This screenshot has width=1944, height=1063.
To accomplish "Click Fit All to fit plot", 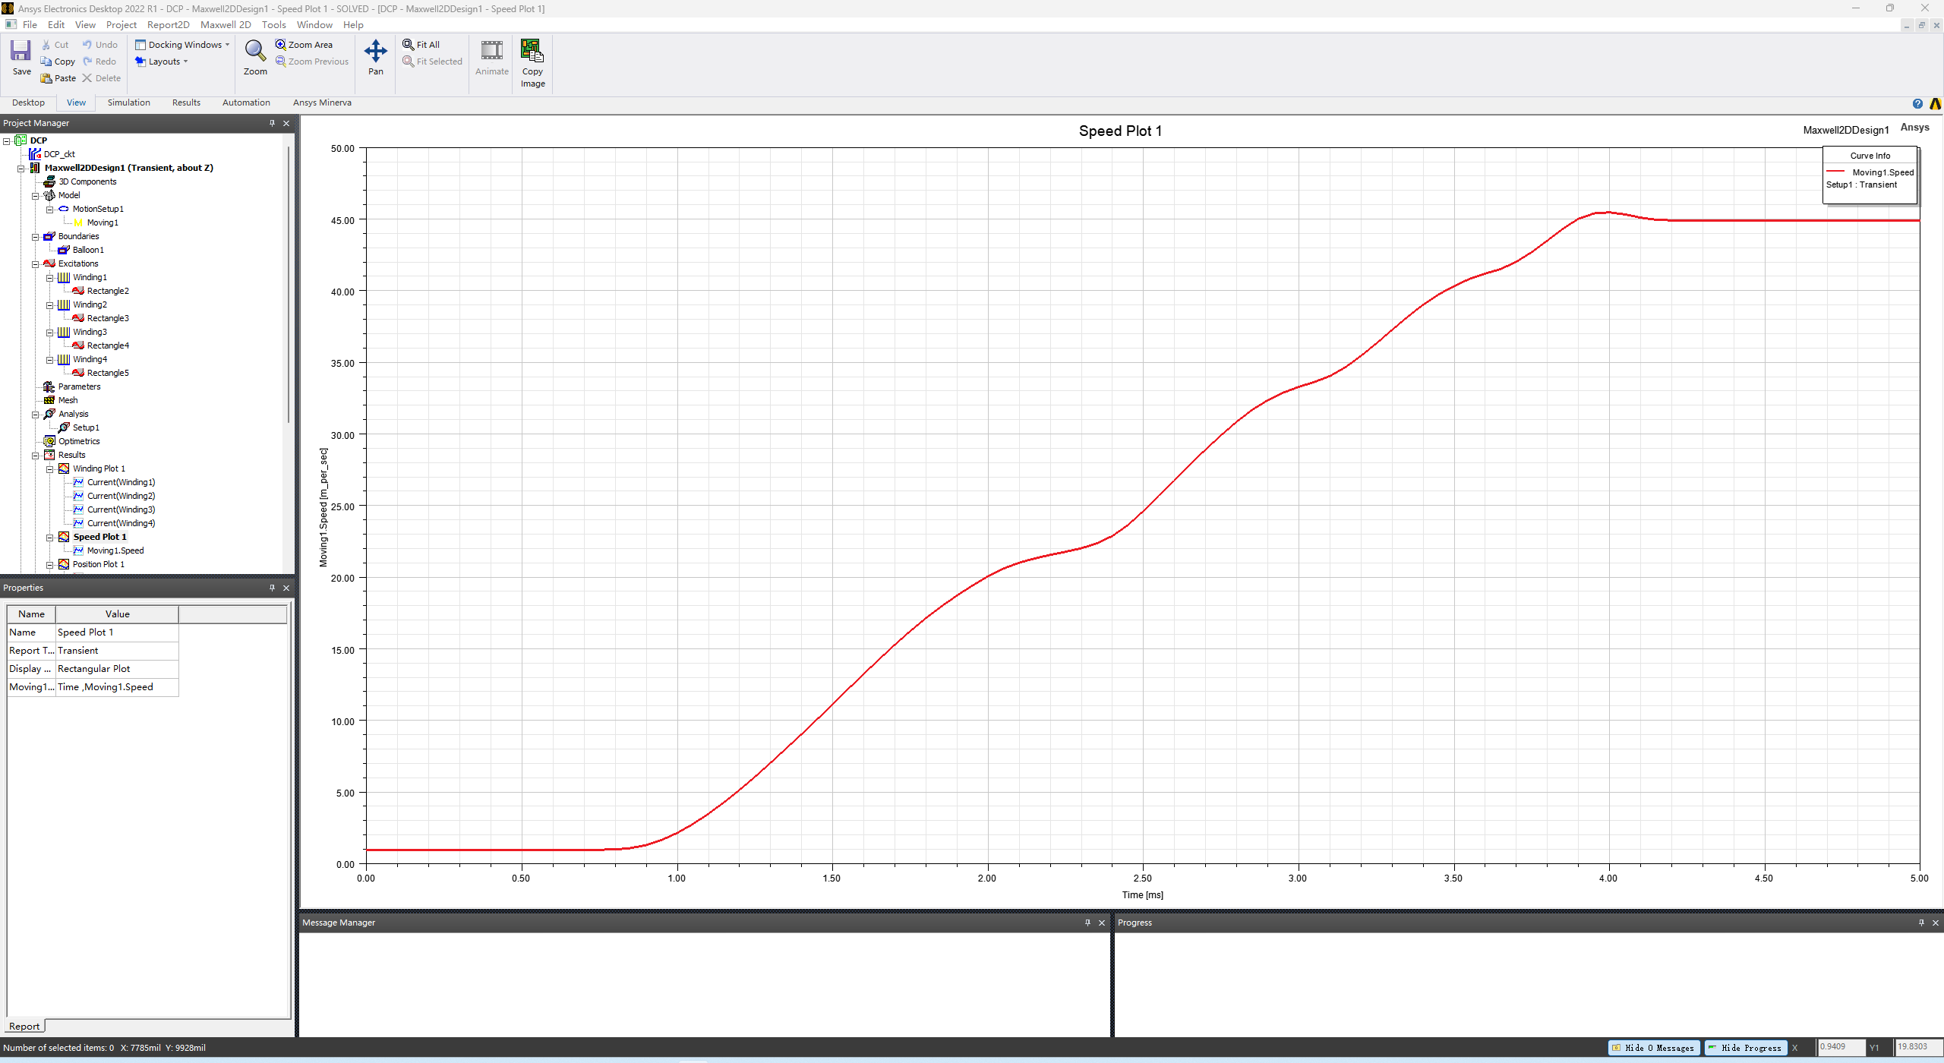I will [x=421, y=45].
